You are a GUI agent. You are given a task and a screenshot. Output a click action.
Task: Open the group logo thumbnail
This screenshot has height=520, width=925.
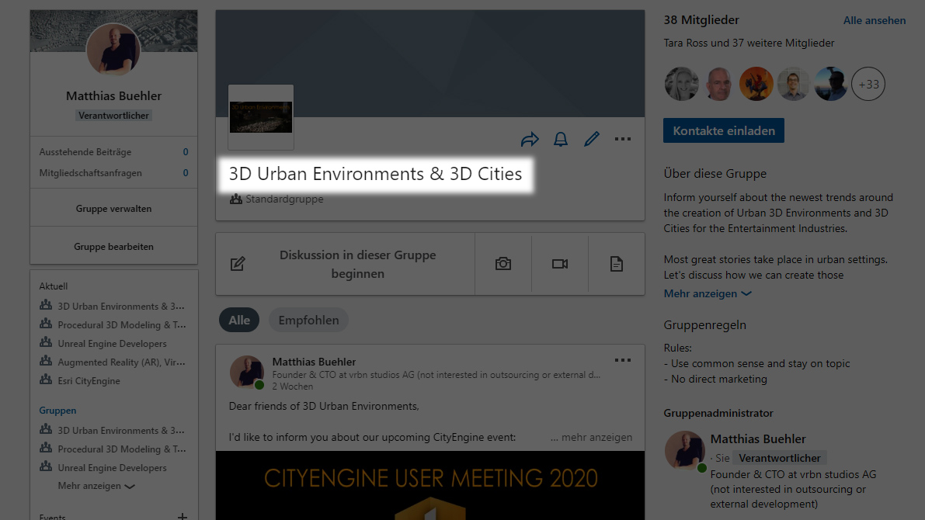(261, 117)
